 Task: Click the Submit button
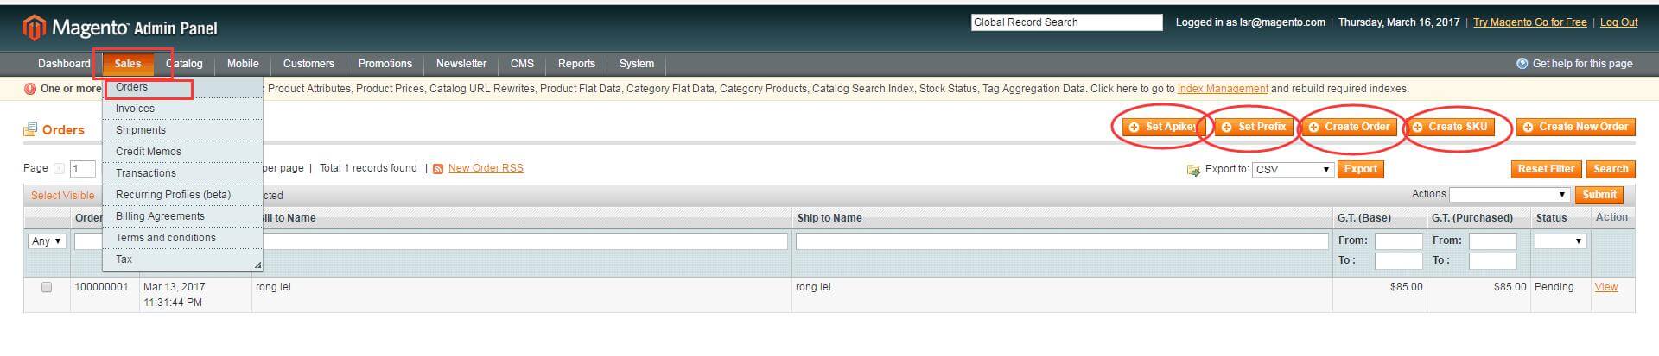tap(1599, 195)
